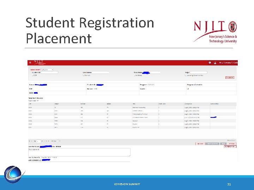Open settings with the gear icon
This screenshot has height=190, width=254.
(x=210, y=63)
